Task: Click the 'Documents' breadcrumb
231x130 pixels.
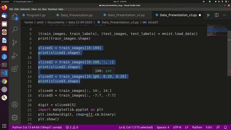Action: click(56, 22)
